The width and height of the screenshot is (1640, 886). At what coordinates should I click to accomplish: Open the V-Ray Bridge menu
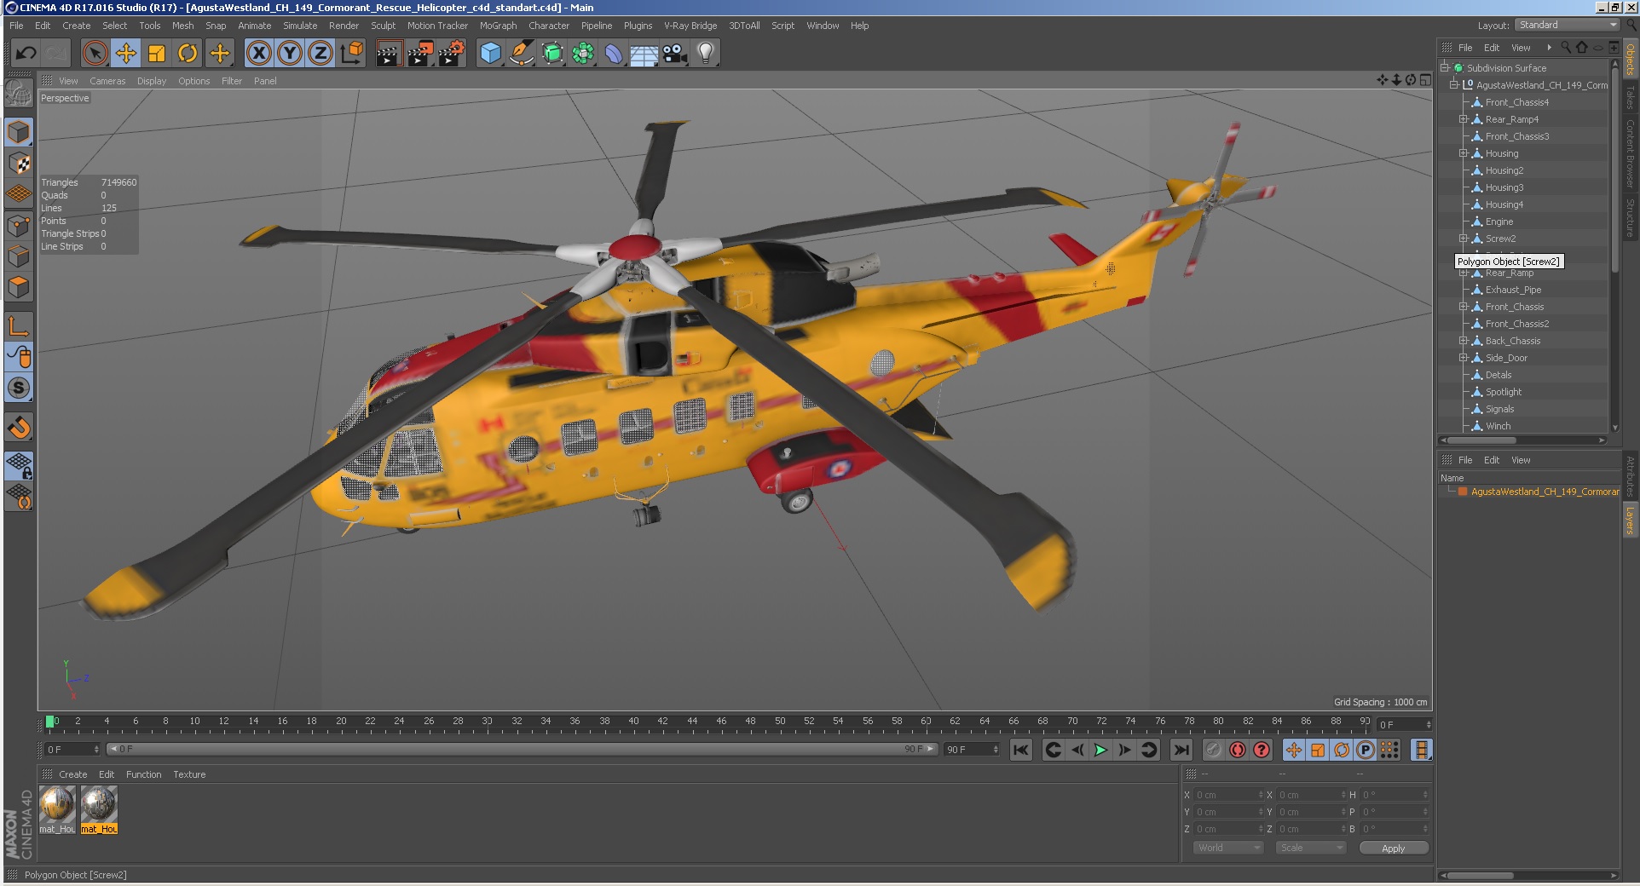pyautogui.click(x=690, y=26)
